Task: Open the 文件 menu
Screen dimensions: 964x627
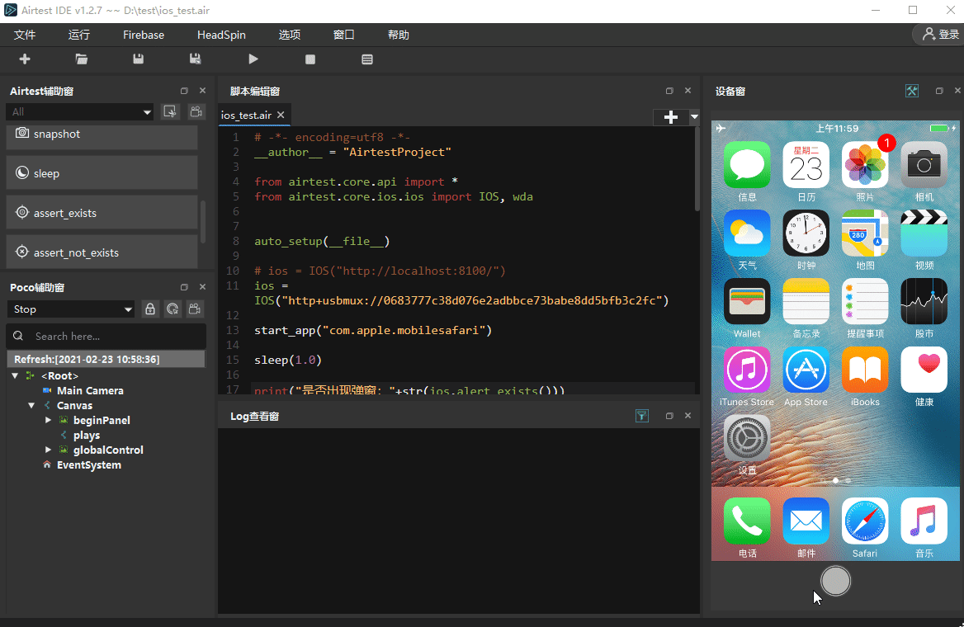Action: [25, 35]
